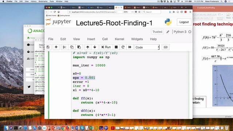Viewport: 233px width, 131px height.
Task: Open the History menu in the macOS menu bar
Action: (x=33, y=1)
